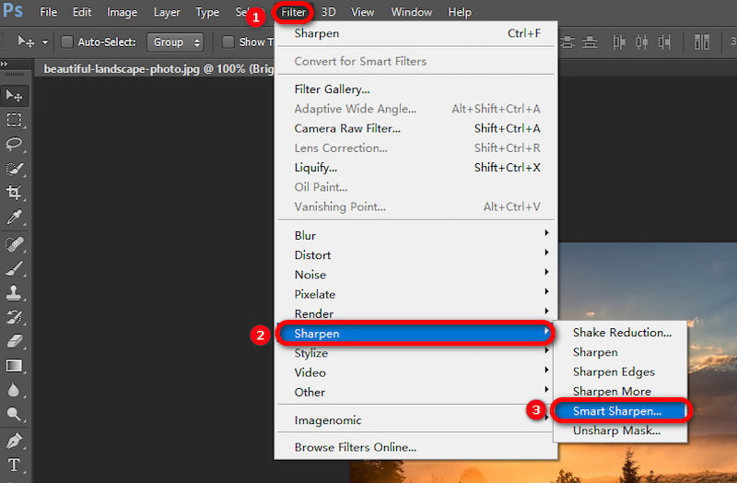This screenshot has width=737, height=483.
Task: Open the Image menu
Action: click(123, 12)
